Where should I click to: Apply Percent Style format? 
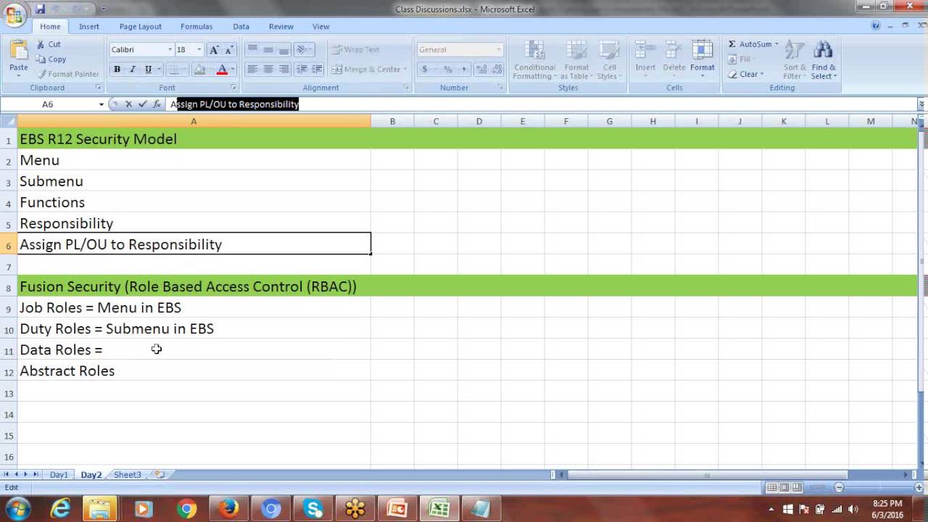tap(447, 69)
